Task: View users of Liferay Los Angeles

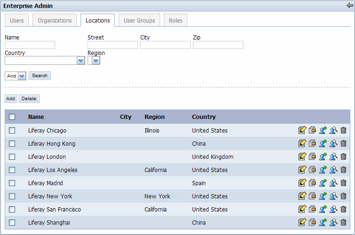Action: coord(333,170)
